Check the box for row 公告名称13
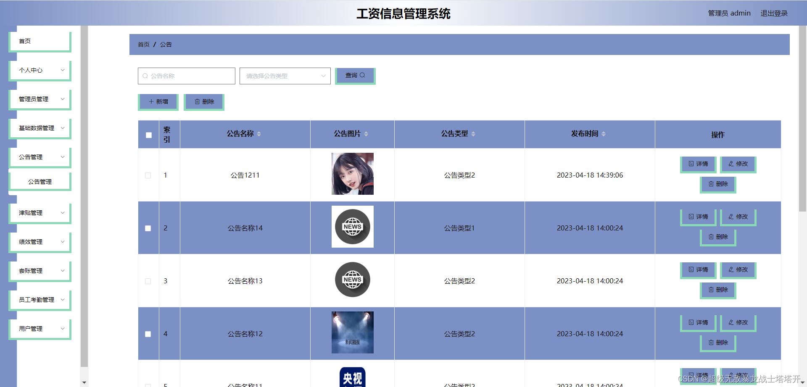807x387 pixels. click(x=148, y=281)
